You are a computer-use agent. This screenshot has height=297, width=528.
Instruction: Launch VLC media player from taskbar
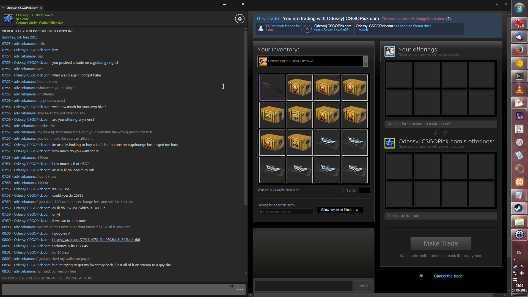click(519, 90)
